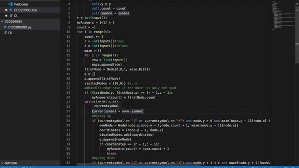Click line number 27 in the gutter
Screen dimensions: 299x168
[68, 111]
